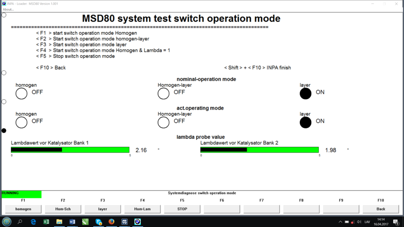
Task: Open Action Center notifications icon
Action: tap(396, 222)
